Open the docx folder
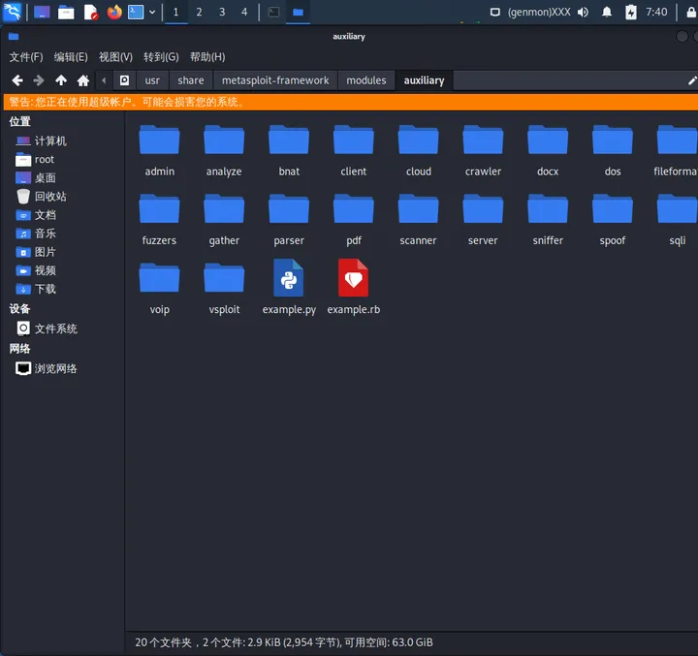Screen dimensions: 698x656 point(548,150)
